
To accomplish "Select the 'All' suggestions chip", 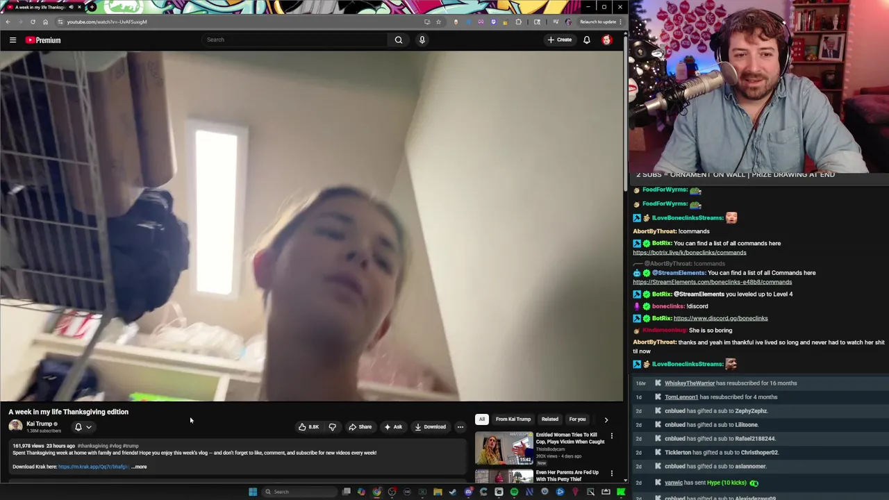I will point(481,419).
